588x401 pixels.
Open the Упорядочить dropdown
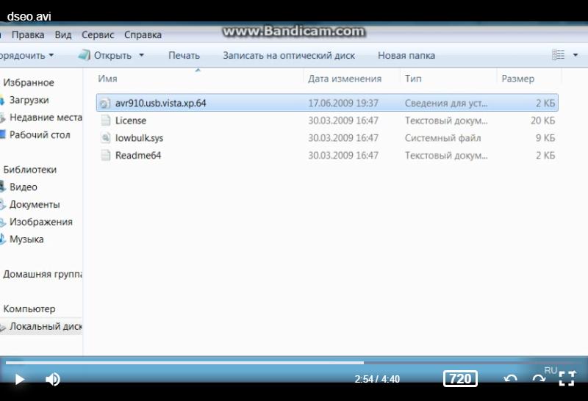(x=26, y=56)
